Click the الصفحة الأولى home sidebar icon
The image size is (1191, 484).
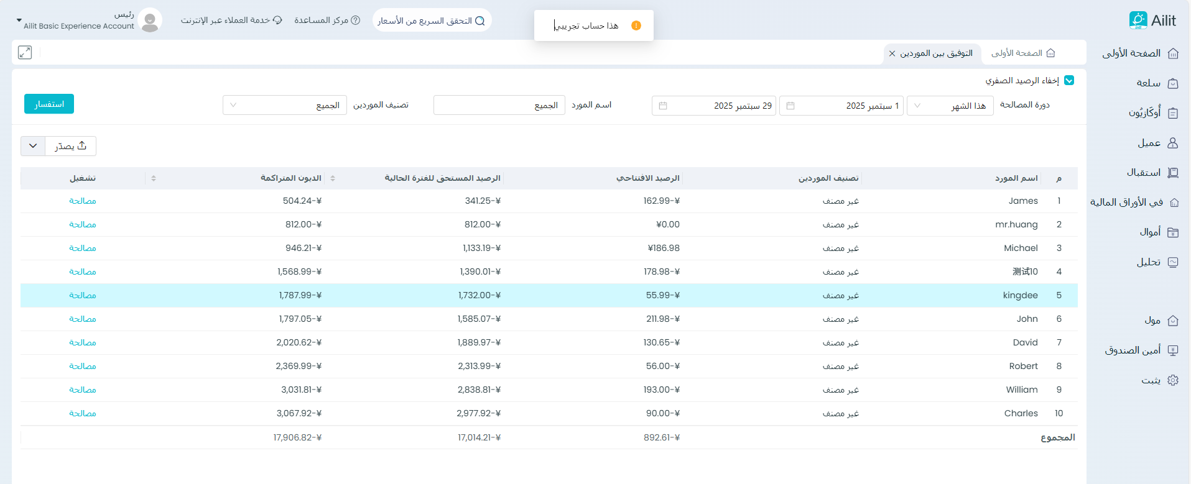coord(1173,53)
